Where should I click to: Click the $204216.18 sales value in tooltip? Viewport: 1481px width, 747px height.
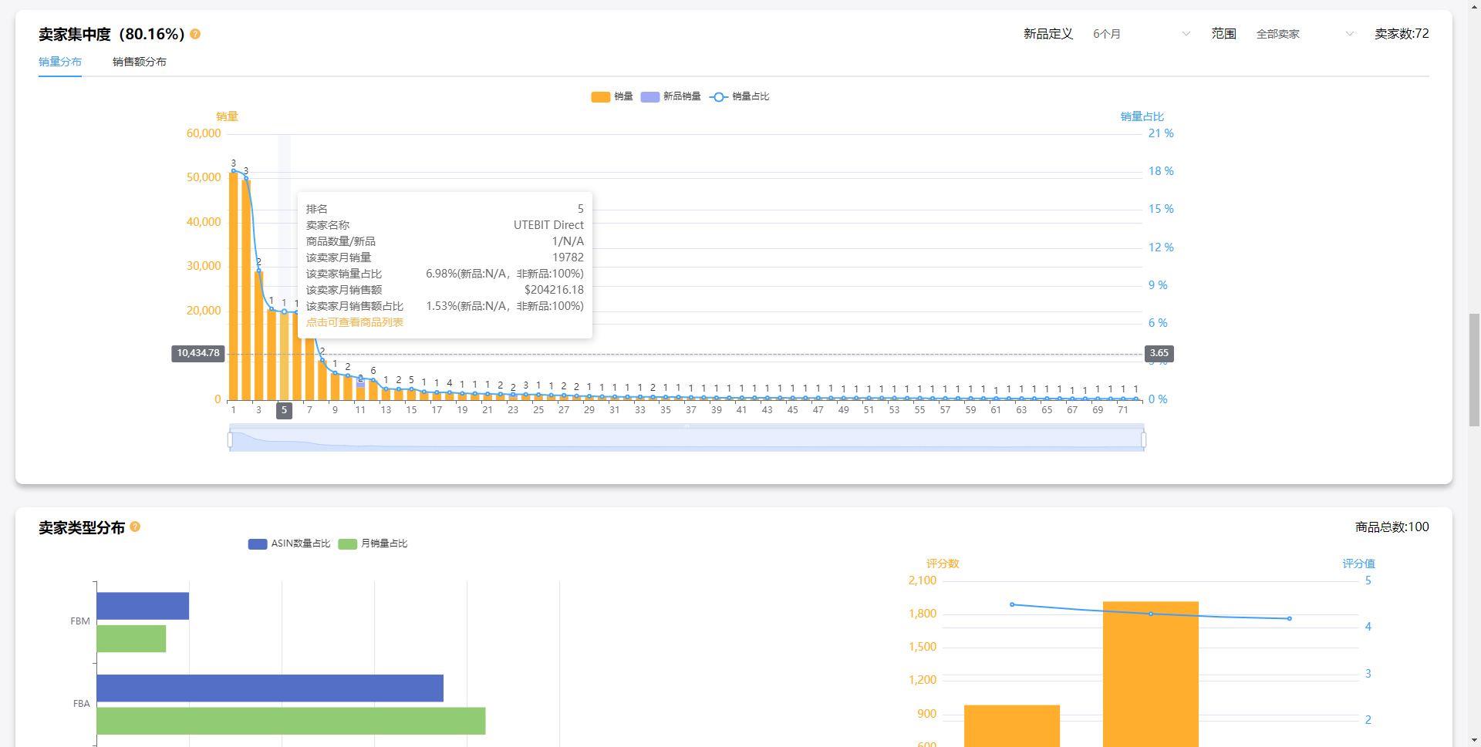554,290
